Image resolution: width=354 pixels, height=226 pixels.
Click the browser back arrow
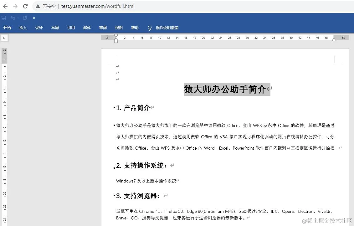[x=5, y=6]
